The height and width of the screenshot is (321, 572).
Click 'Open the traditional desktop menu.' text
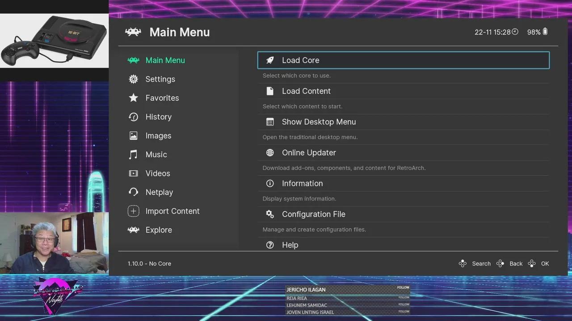pyautogui.click(x=310, y=137)
